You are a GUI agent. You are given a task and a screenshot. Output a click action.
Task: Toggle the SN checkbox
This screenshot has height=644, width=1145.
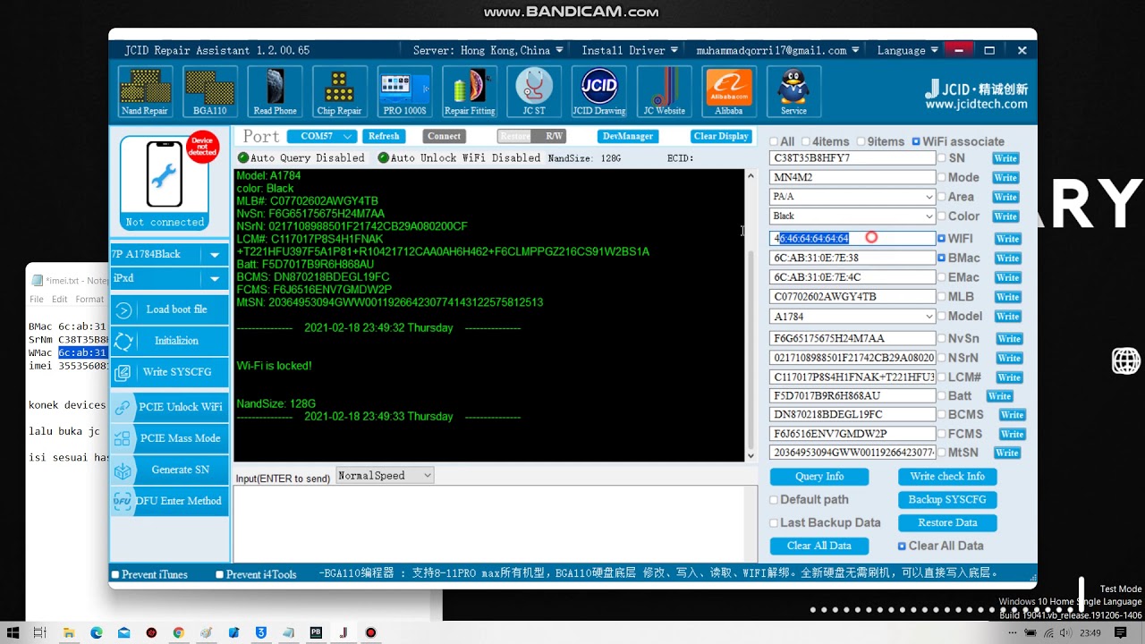[942, 158]
